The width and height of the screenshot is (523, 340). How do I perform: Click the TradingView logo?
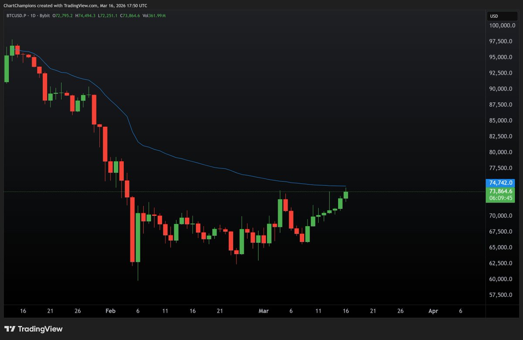(34, 329)
